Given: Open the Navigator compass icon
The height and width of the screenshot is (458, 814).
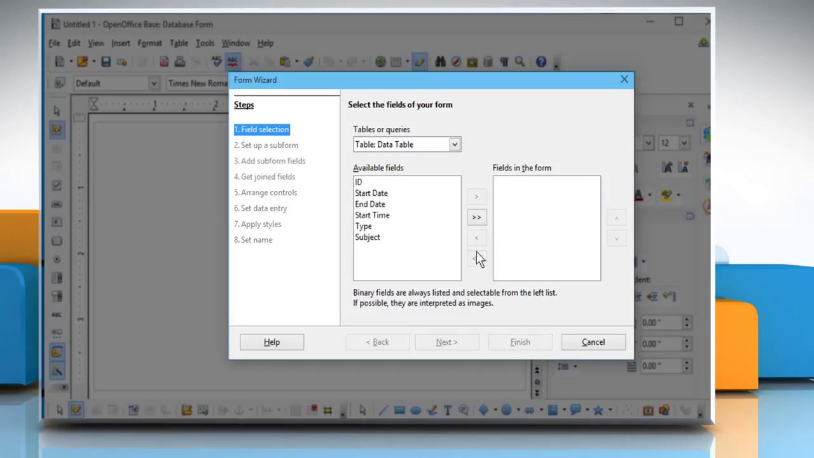Looking at the screenshot, I should point(456,62).
